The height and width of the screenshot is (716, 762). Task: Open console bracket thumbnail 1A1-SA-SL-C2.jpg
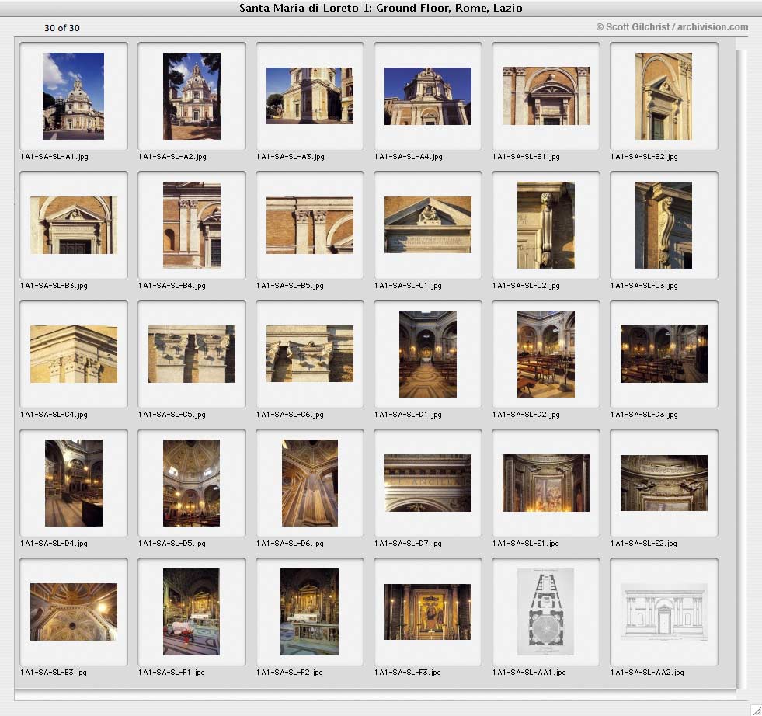coord(546,225)
